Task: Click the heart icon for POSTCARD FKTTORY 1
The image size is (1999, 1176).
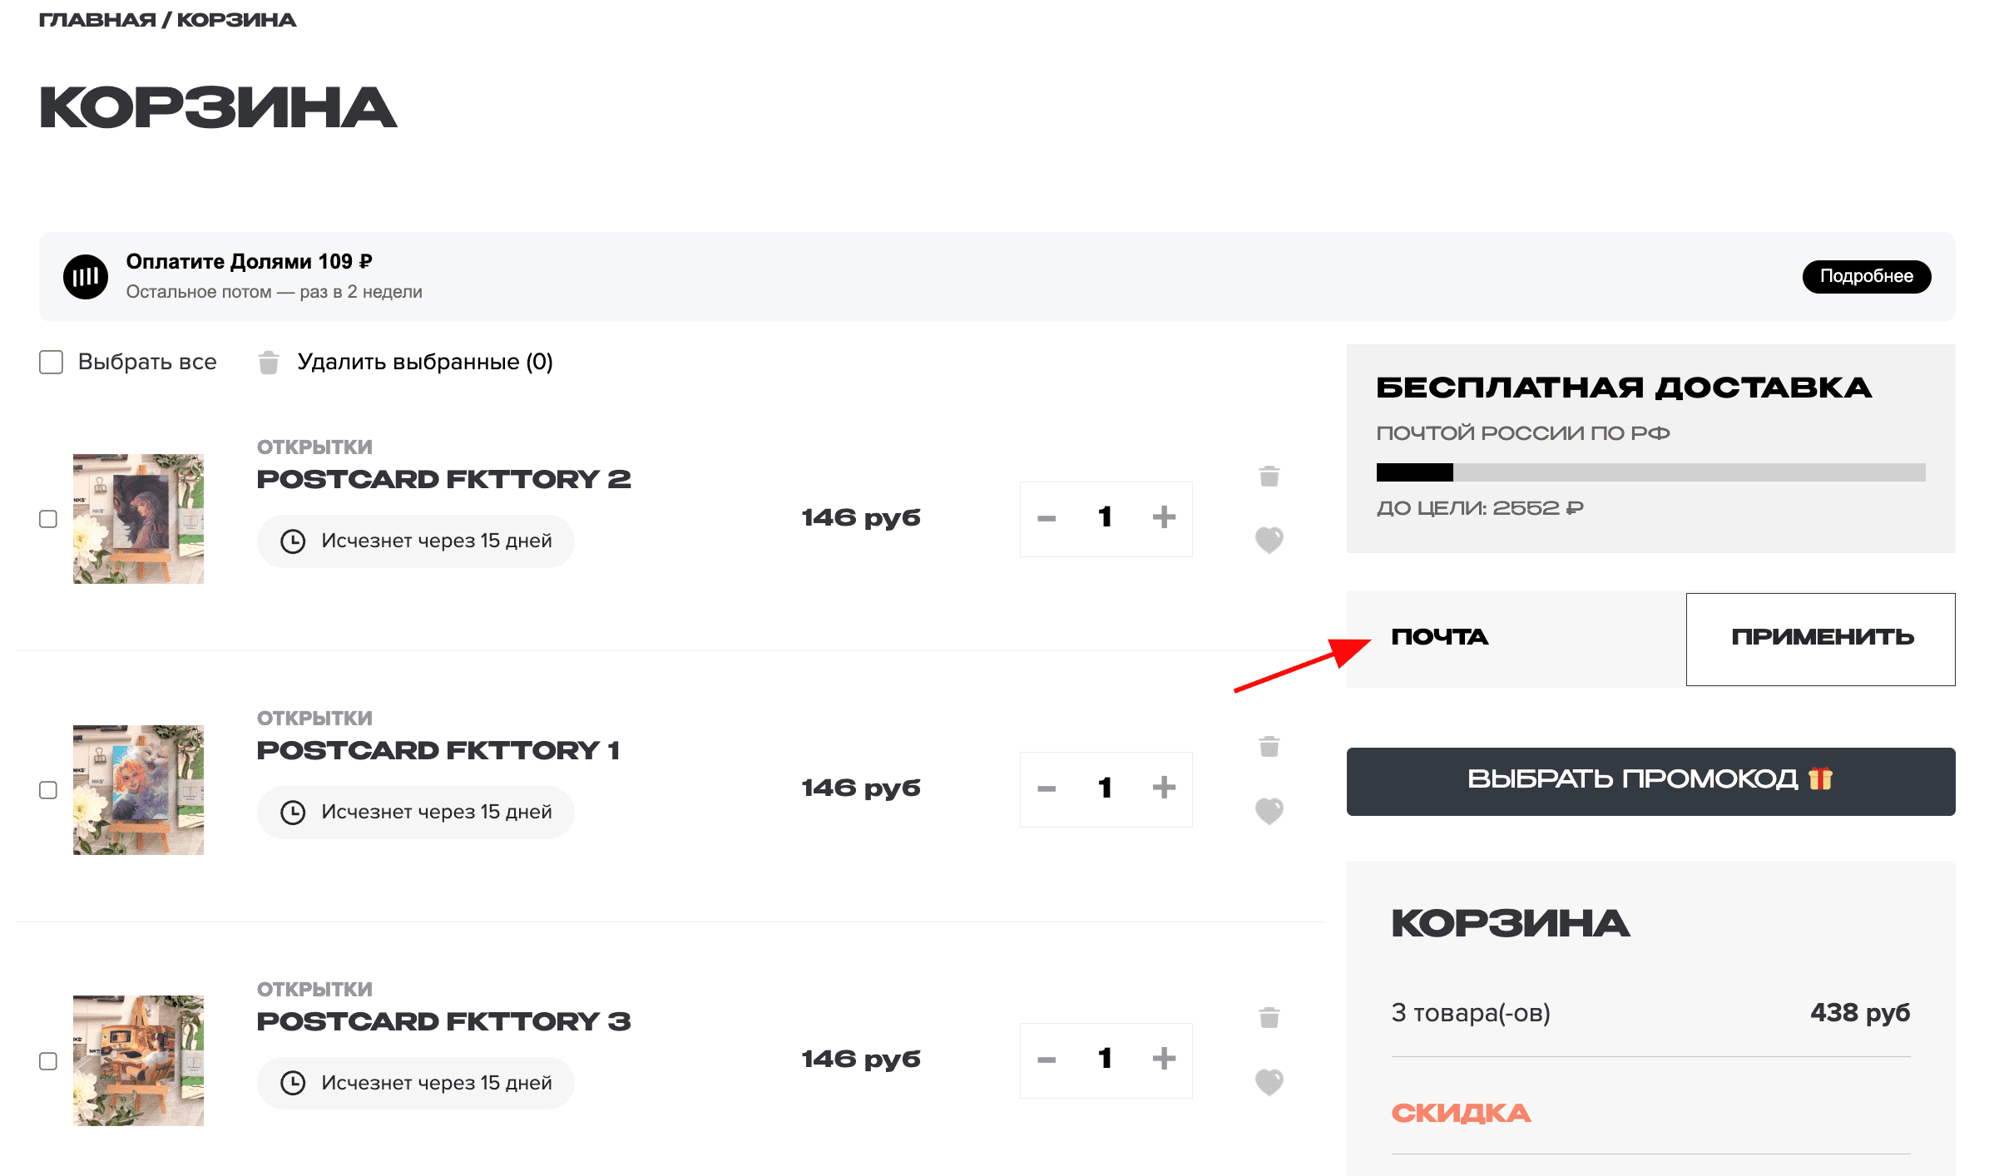Action: pos(1268,809)
